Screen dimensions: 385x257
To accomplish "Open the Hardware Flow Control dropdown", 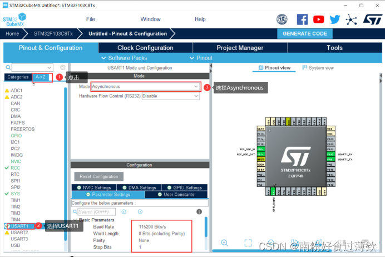I will [171, 96].
